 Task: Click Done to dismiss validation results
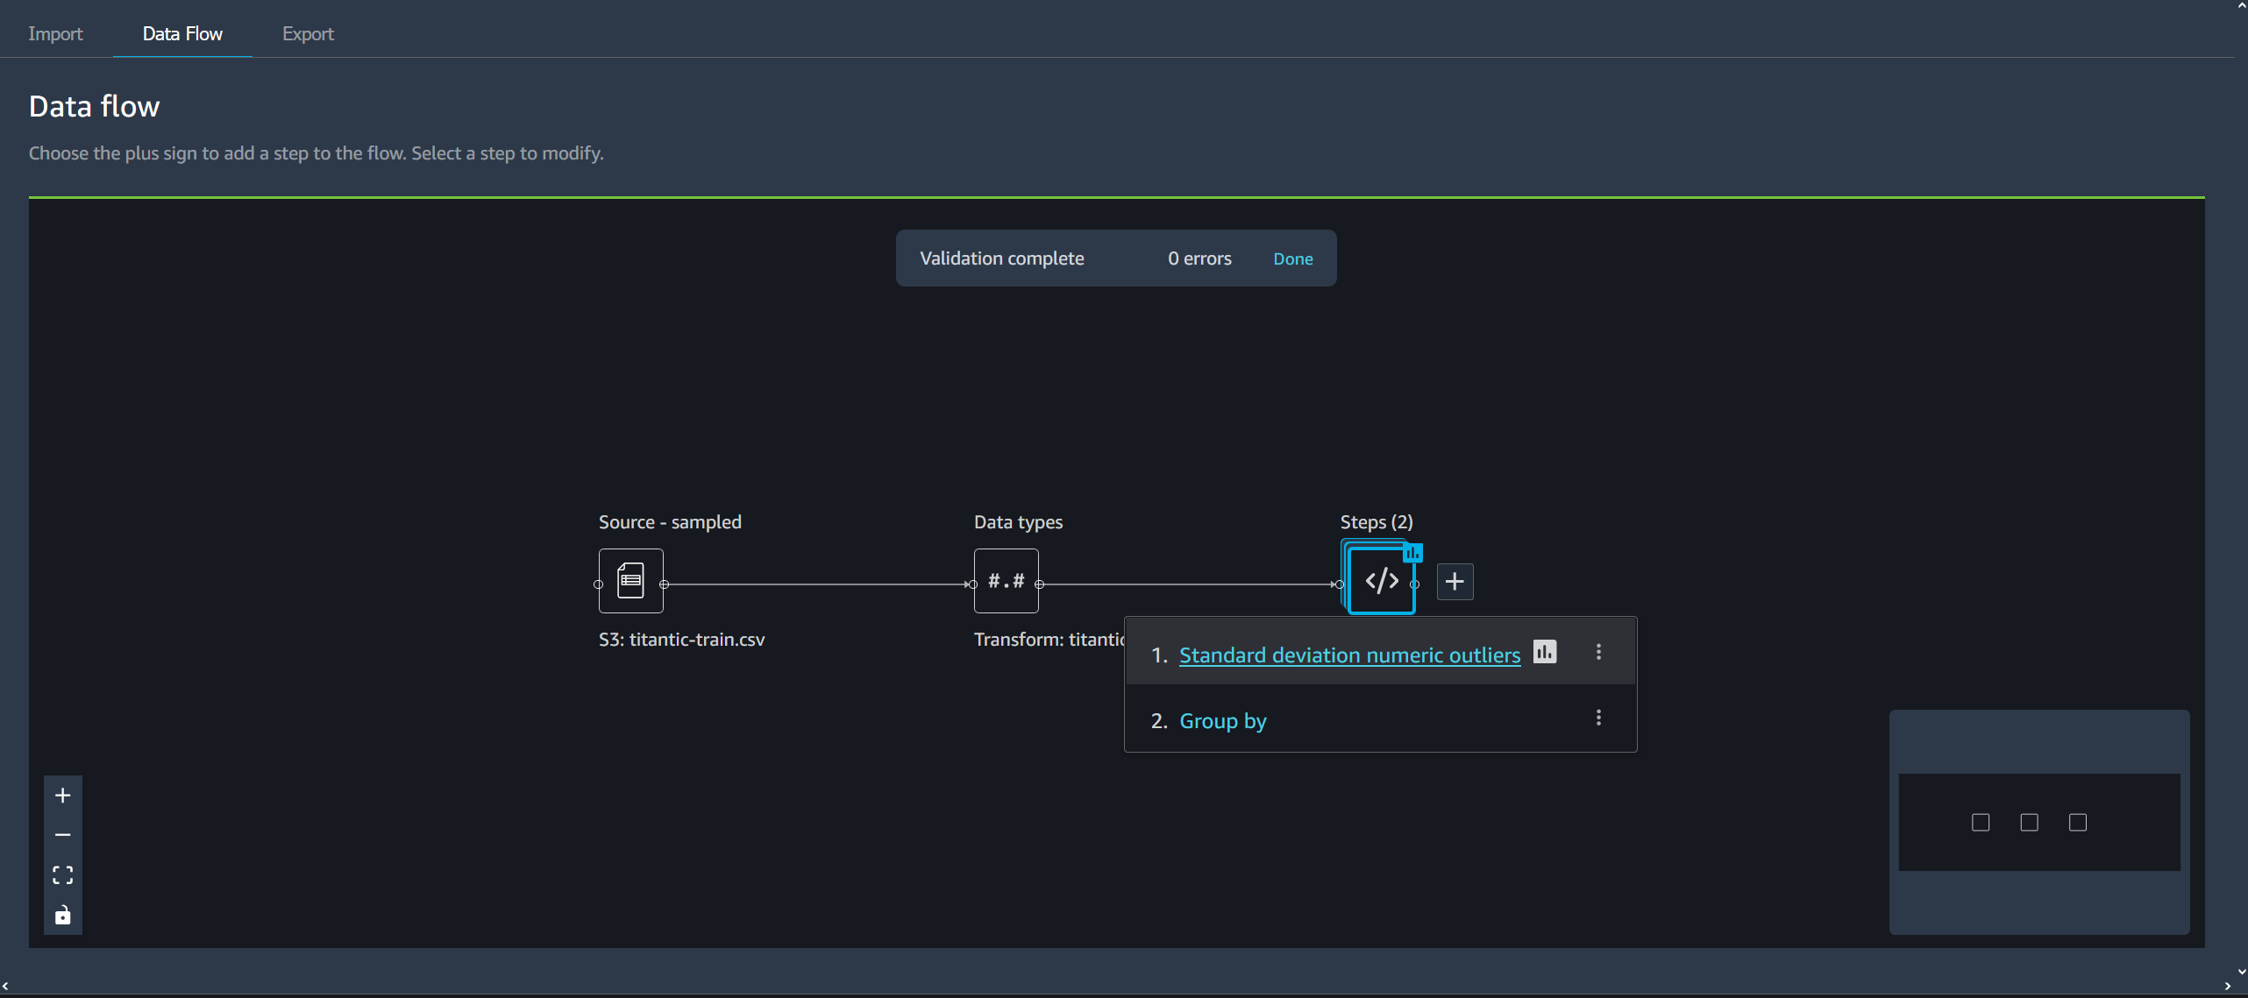click(1291, 258)
